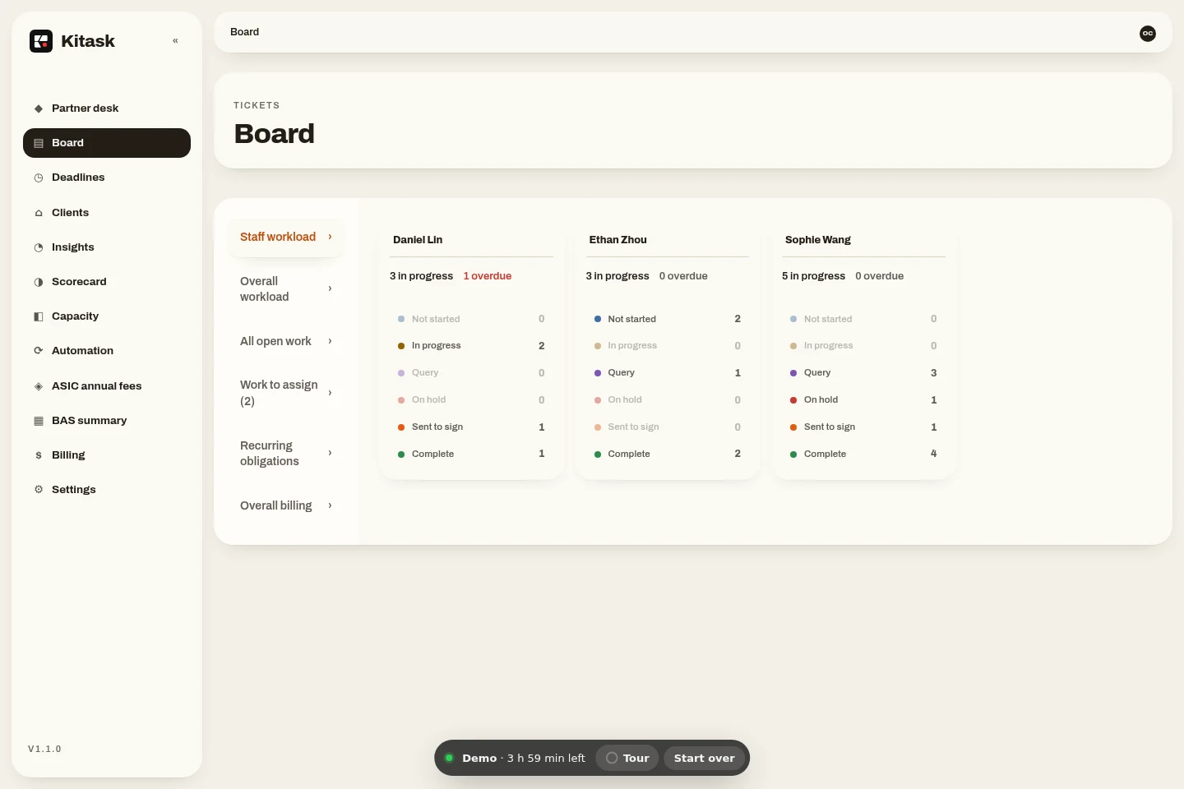
Task: Click the Scorecard half-circle icon
Action: tap(39, 282)
